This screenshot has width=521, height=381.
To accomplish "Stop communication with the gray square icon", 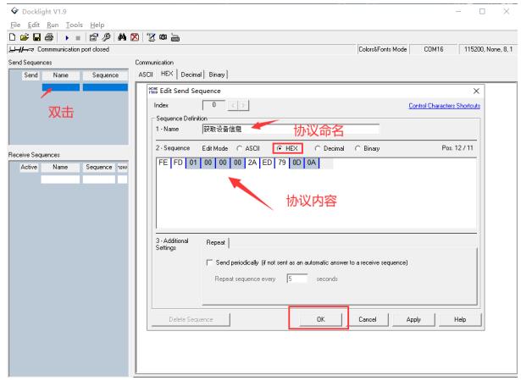I will (x=78, y=38).
